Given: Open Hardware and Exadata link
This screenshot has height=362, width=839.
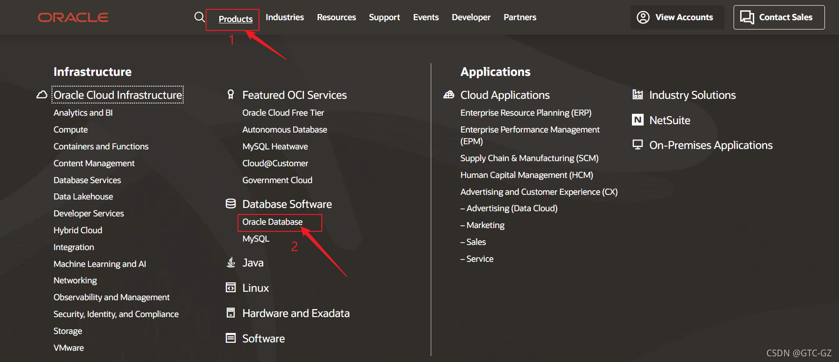Looking at the screenshot, I should [x=296, y=313].
